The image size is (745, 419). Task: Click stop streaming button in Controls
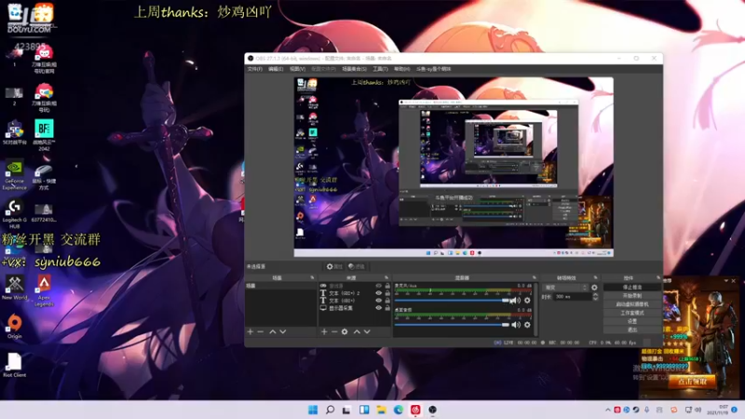(x=632, y=288)
